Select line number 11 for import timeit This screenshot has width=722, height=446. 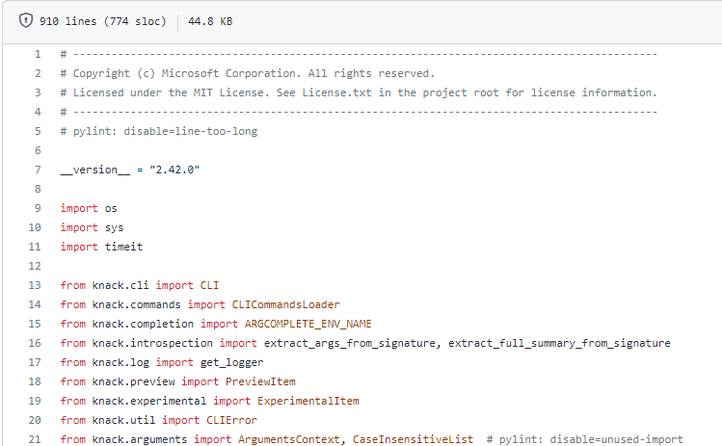pyautogui.click(x=34, y=247)
